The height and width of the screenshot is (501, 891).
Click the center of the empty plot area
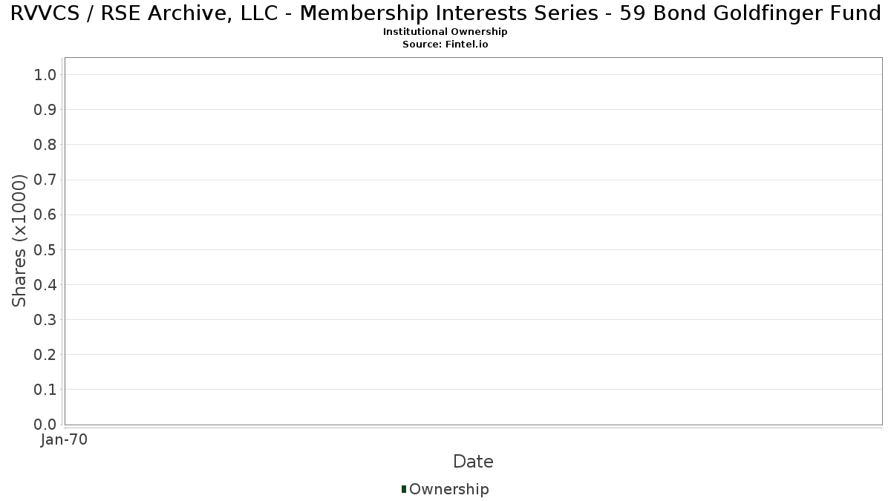(473, 241)
